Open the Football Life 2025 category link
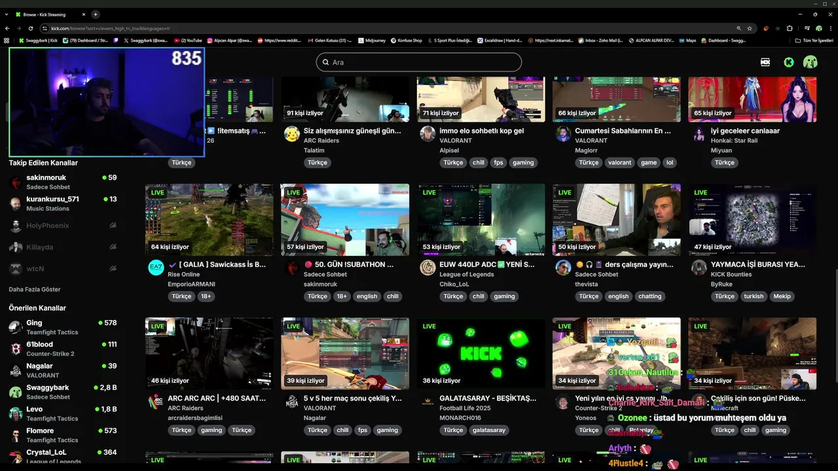This screenshot has width=838, height=471. click(465, 408)
